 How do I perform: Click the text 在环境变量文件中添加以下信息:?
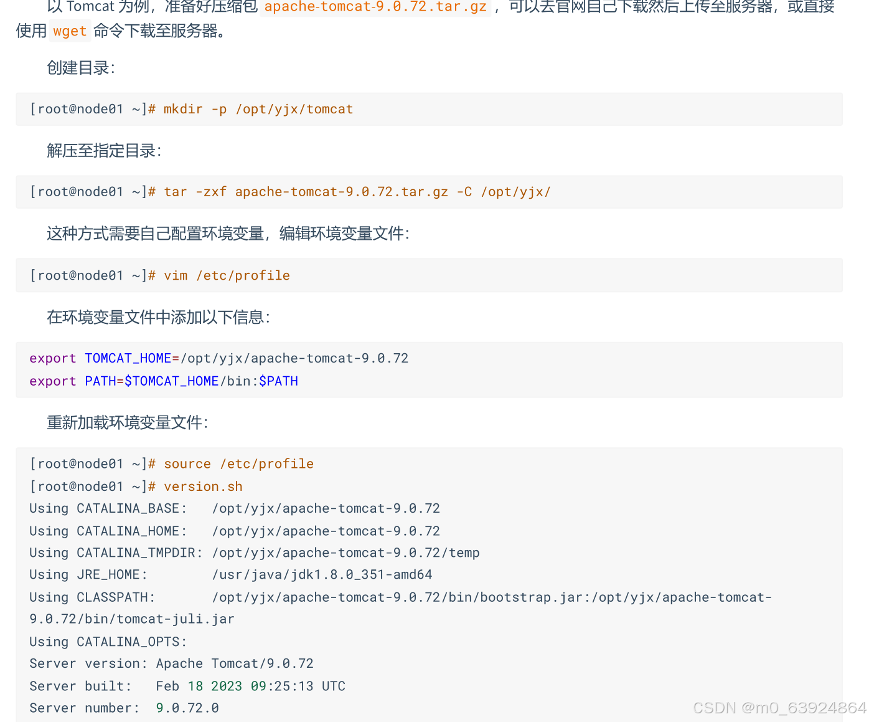[159, 317]
